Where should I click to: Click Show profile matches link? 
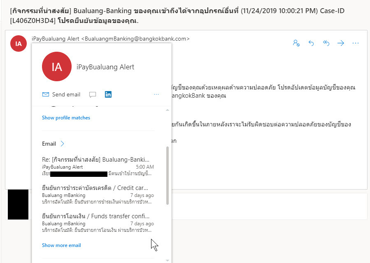tap(66, 118)
